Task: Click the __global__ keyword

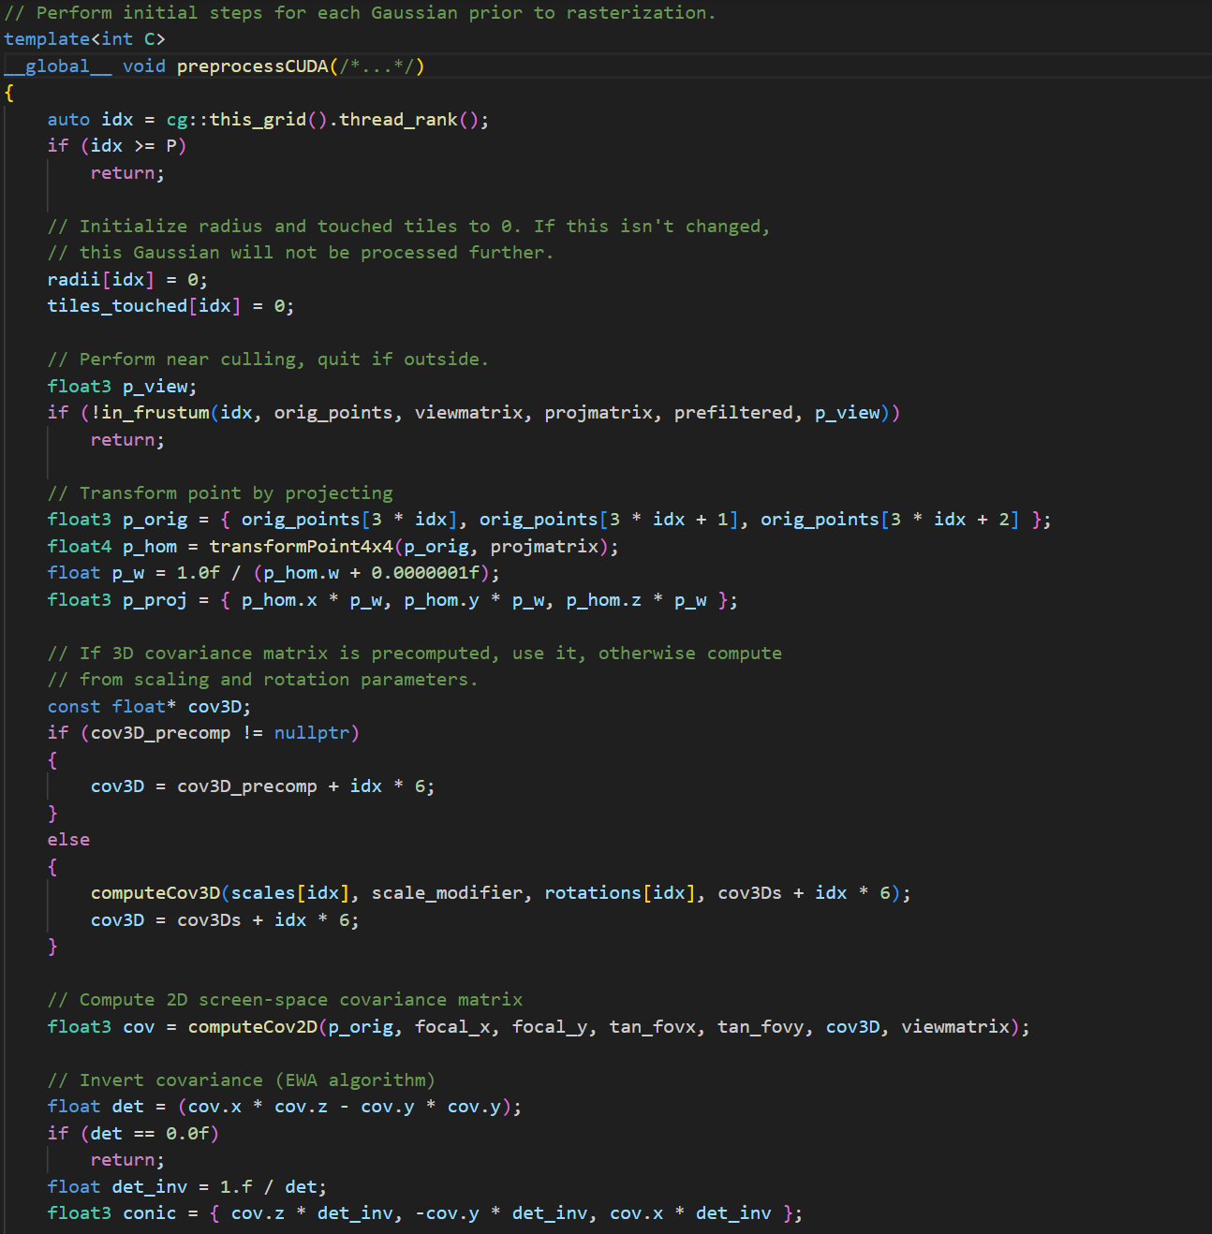Action: coord(57,66)
